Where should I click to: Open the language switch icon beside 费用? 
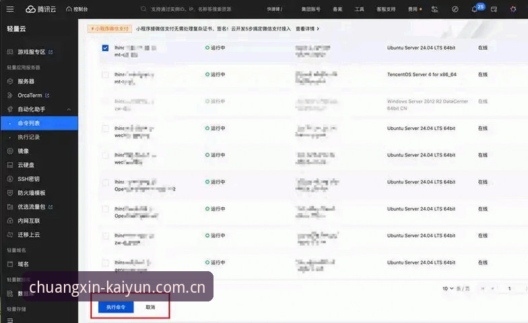(435, 9)
